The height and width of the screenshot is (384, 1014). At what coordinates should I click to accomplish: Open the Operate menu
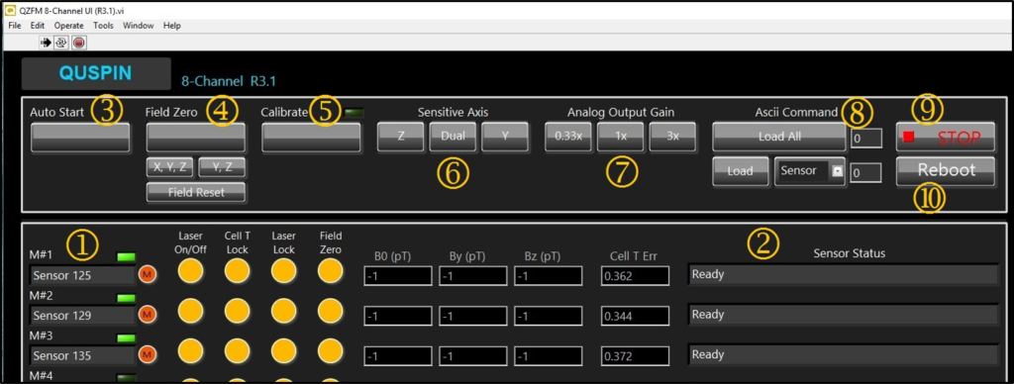pos(69,26)
